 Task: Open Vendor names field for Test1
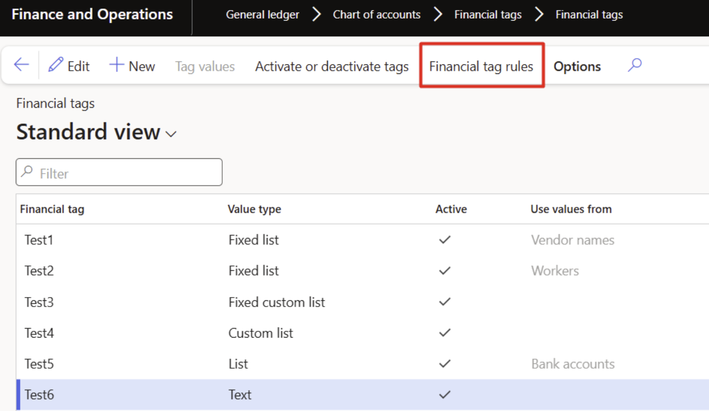pyautogui.click(x=572, y=240)
